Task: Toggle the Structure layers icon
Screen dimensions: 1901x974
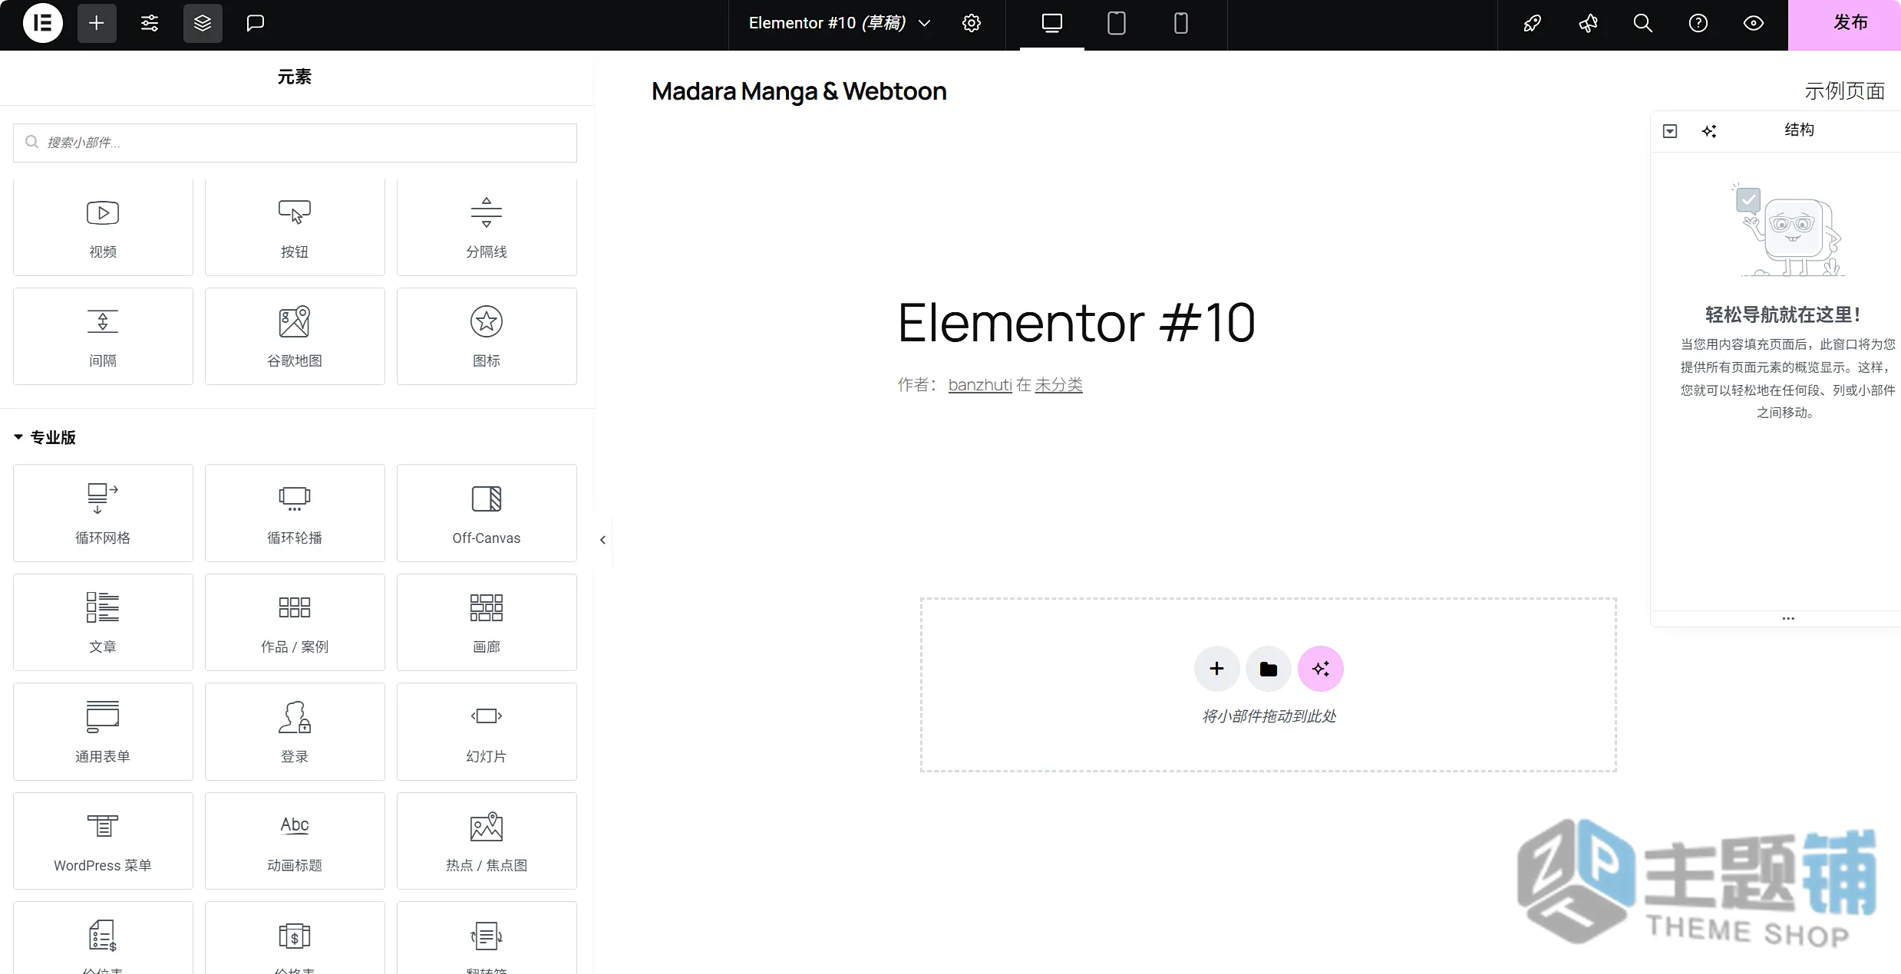Action: coord(203,23)
